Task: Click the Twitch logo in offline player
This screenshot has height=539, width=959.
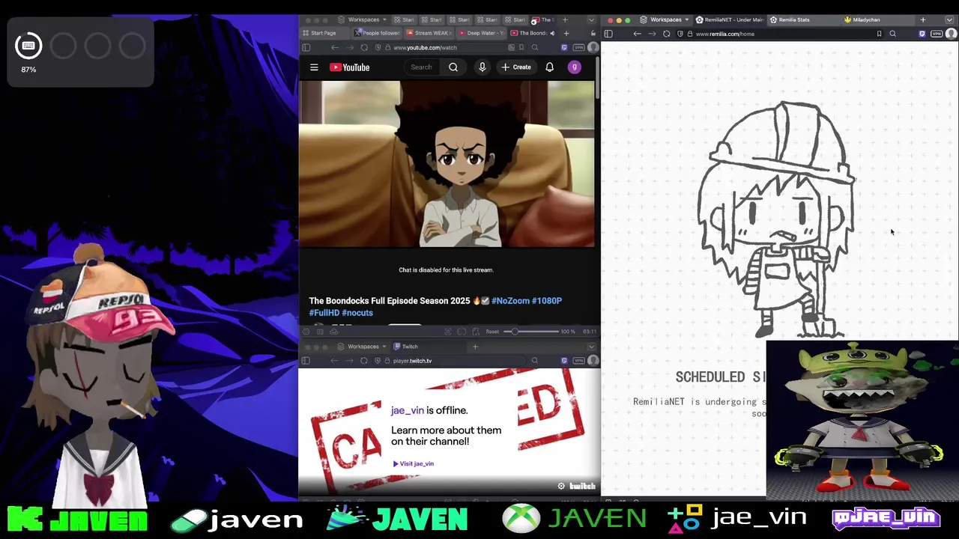Action: (582, 487)
